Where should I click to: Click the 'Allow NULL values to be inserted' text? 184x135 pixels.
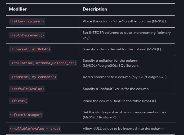[123, 129]
